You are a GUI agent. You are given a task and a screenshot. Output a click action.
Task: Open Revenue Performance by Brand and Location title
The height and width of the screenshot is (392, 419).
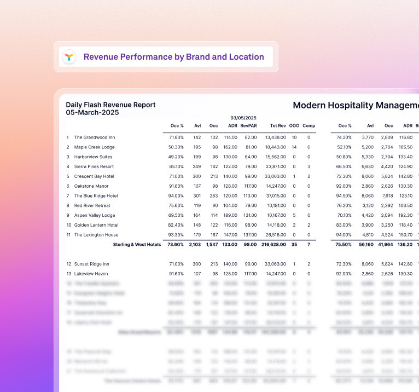[x=173, y=57]
